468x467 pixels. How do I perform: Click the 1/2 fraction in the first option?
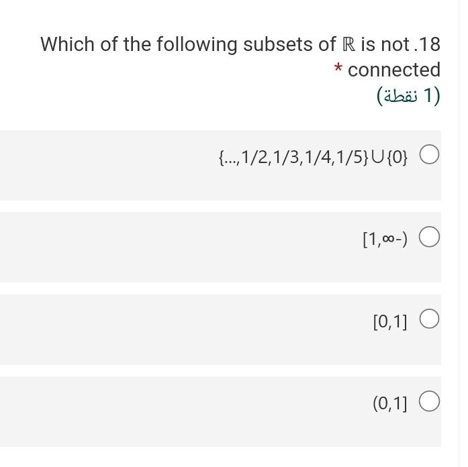pyautogui.click(x=255, y=157)
